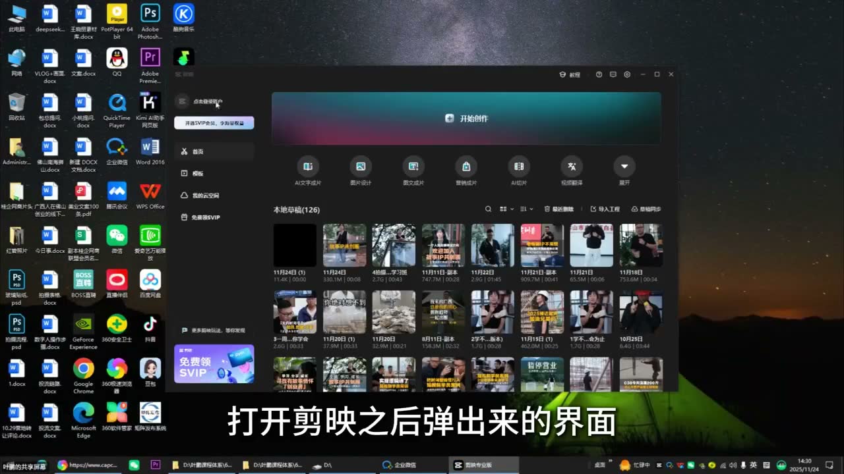Viewport: 844px width, 474px height.
Task: Open the AI切片 tool
Action: pyautogui.click(x=519, y=171)
